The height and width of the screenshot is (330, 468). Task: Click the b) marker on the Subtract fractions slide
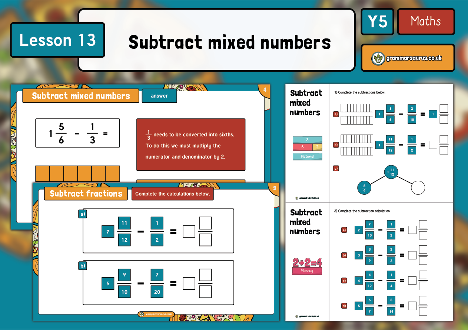coord(82,266)
